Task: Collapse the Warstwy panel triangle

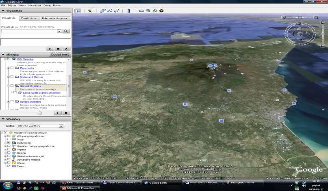Action: pos(3,119)
